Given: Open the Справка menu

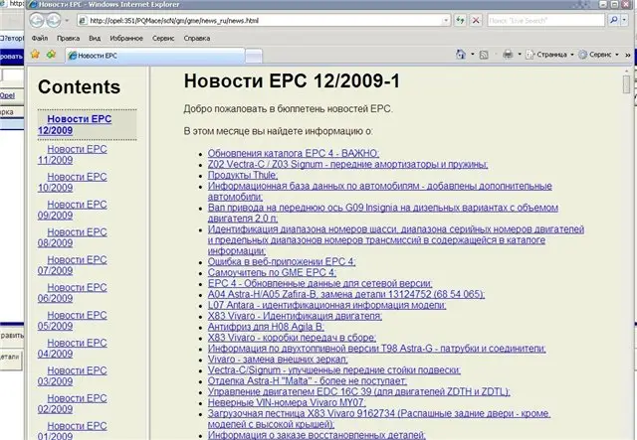Looking at the screenshot, I should [197, 38].
